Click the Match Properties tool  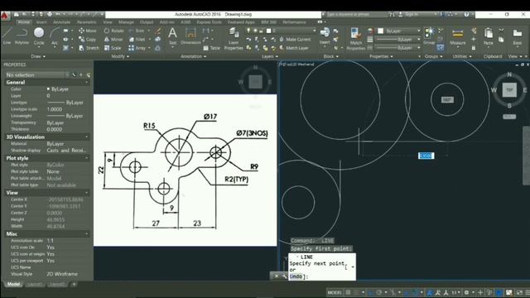pos(356,39)
